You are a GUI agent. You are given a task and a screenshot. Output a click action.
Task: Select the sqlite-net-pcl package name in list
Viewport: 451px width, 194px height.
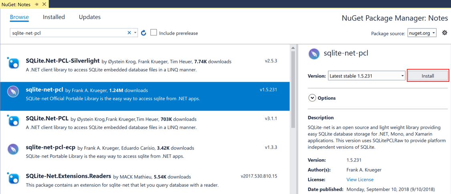point(44,90)
